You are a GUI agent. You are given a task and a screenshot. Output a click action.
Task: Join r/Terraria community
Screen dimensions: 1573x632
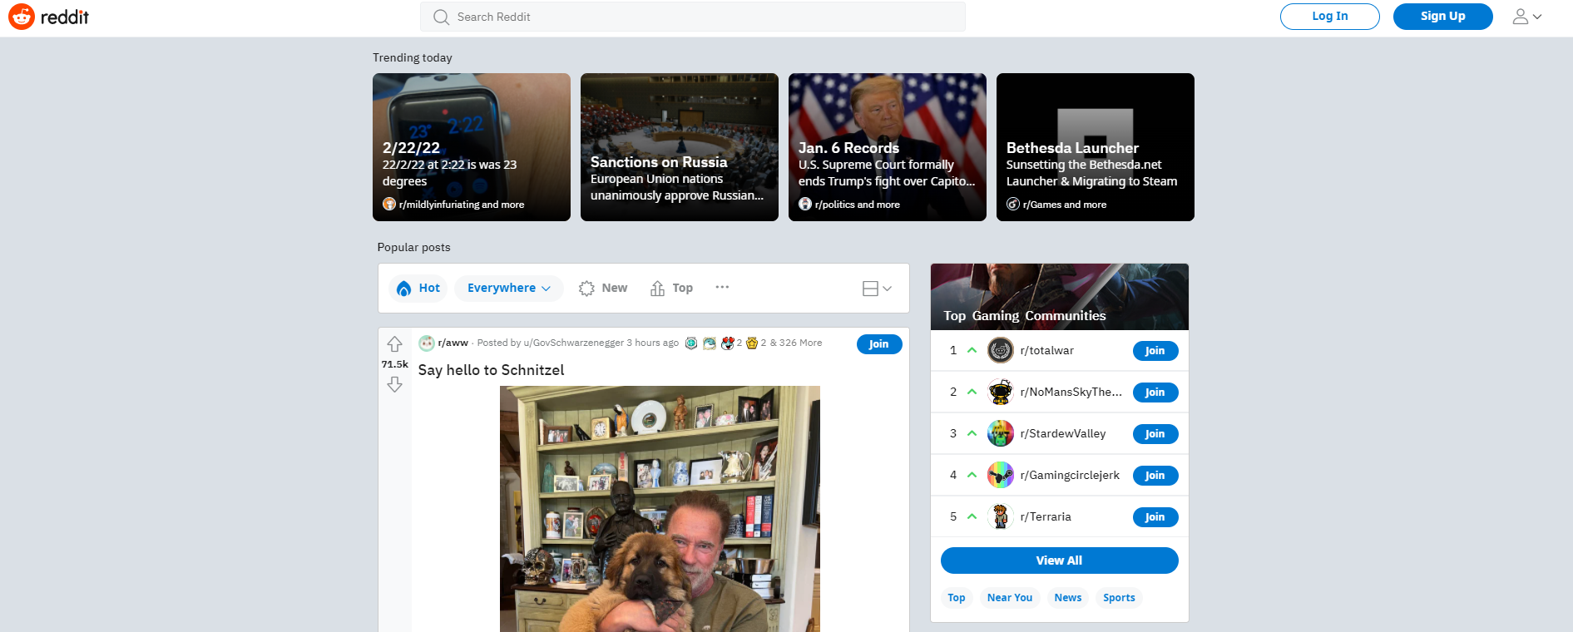1155,517
